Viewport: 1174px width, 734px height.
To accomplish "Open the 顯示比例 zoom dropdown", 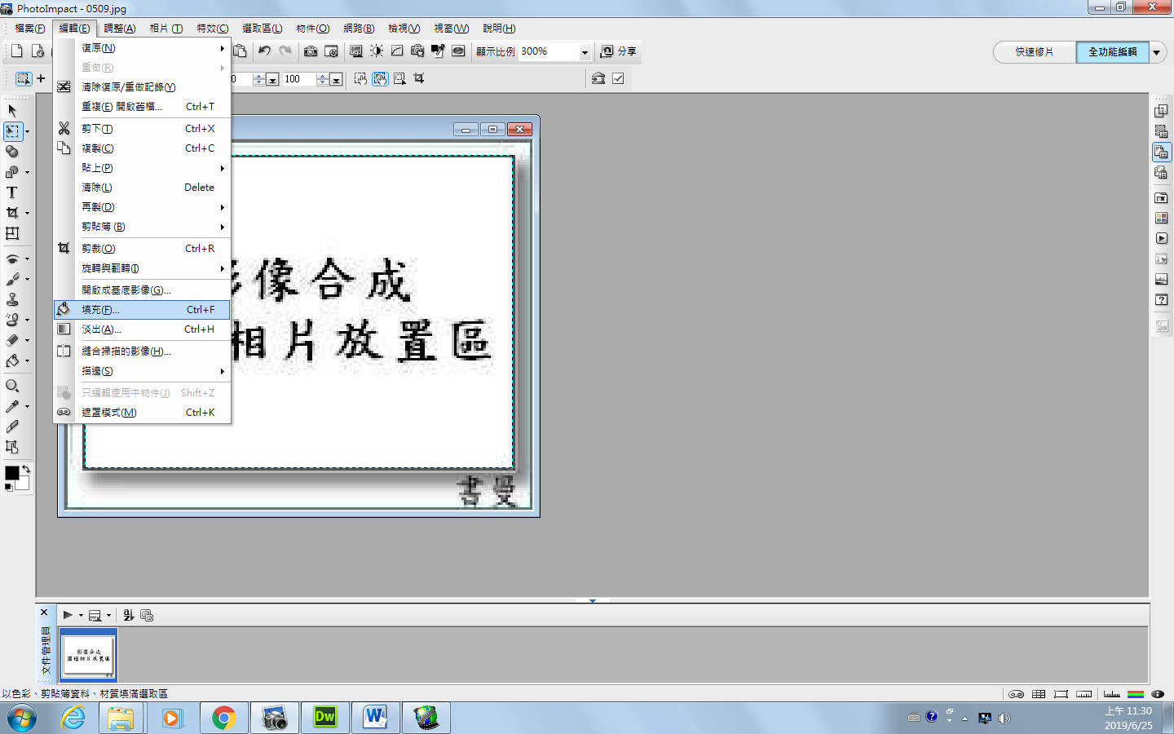I will [x=585, y=52].
